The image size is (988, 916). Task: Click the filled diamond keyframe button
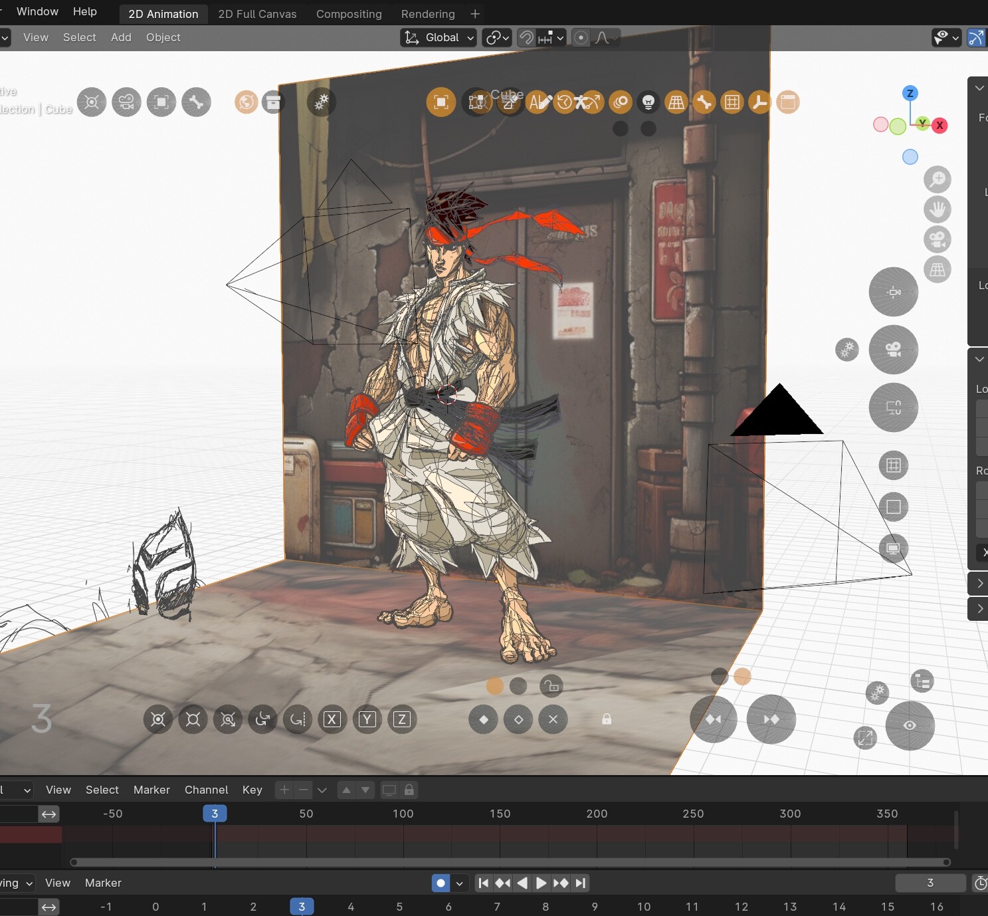tap(484, 719)
